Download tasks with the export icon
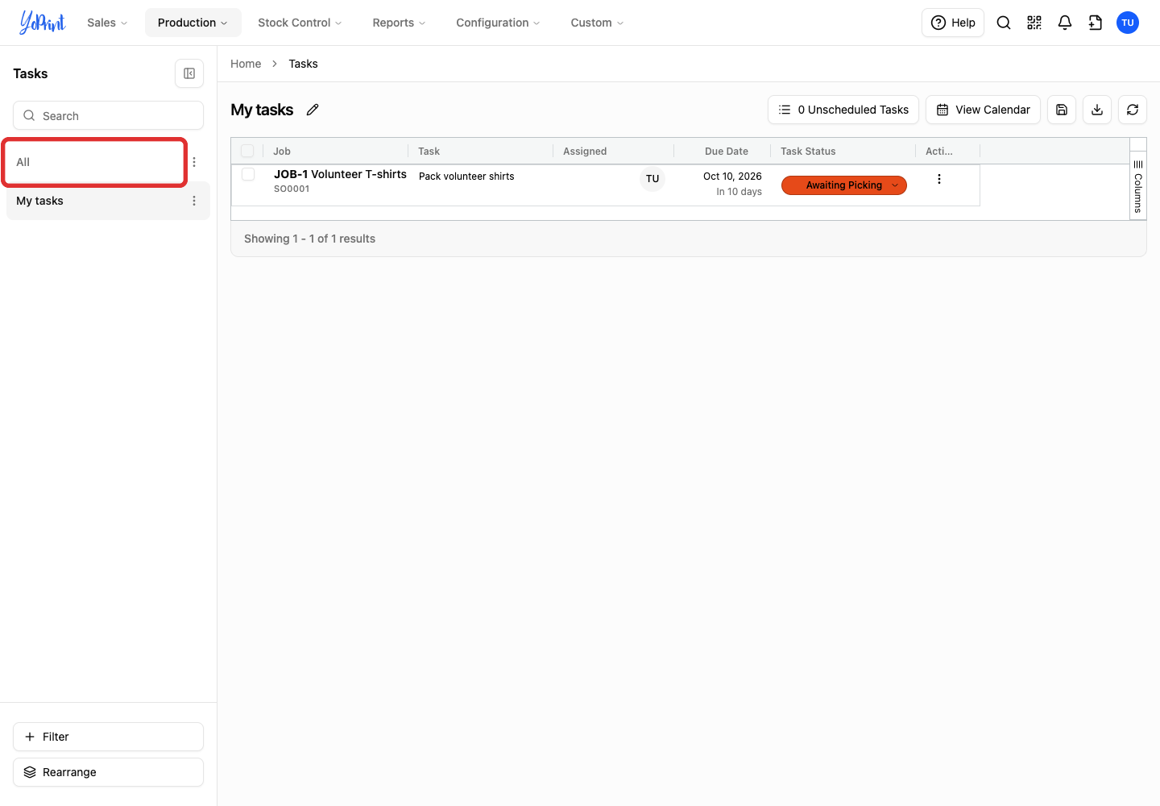Screen dimensions: 1160x806 pyautogui.click(x=1097, y=110)
